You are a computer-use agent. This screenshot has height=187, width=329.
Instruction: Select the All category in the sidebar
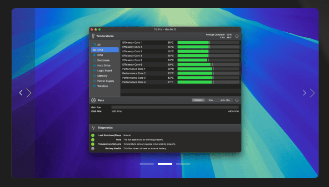point(105,45)
